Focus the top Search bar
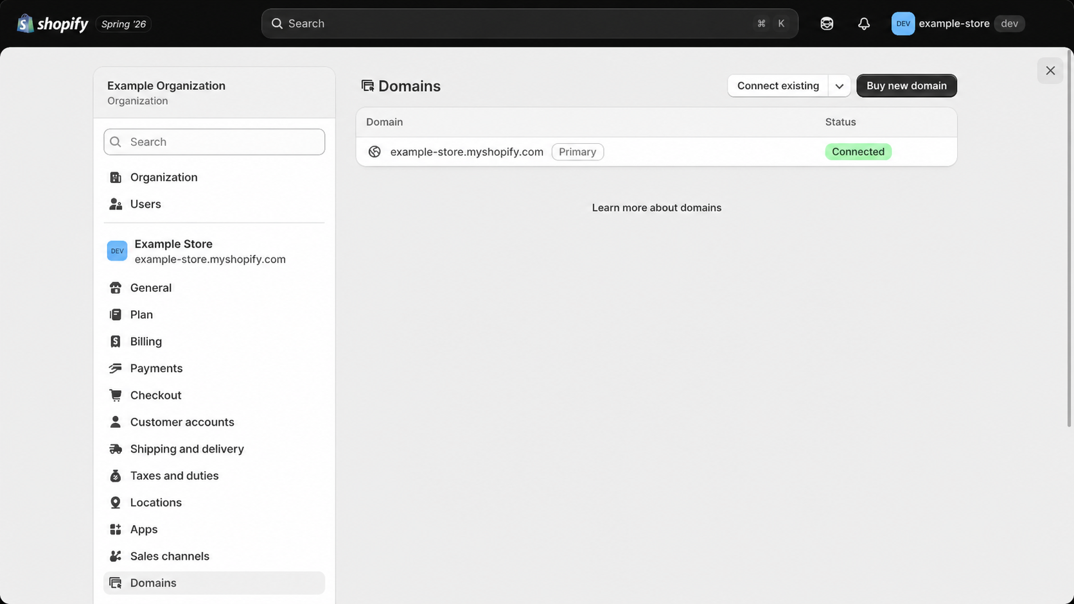 tap(530, 24)
